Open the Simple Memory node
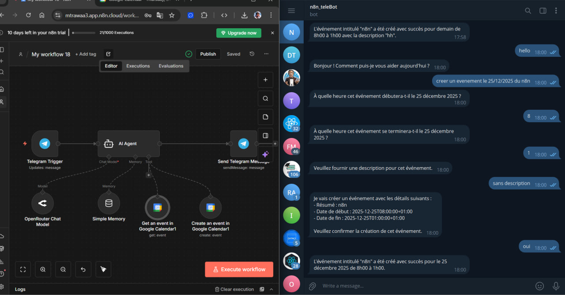 [109, 203]
